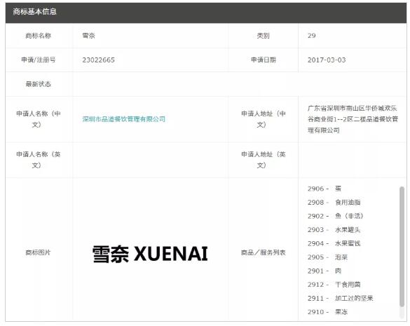Image resolution: width=410 pixels, height=326 pixels.
Task: Select the 2904 - 水果蜜饯 list item
Action: pyautogui.click(x=334, y=243)
